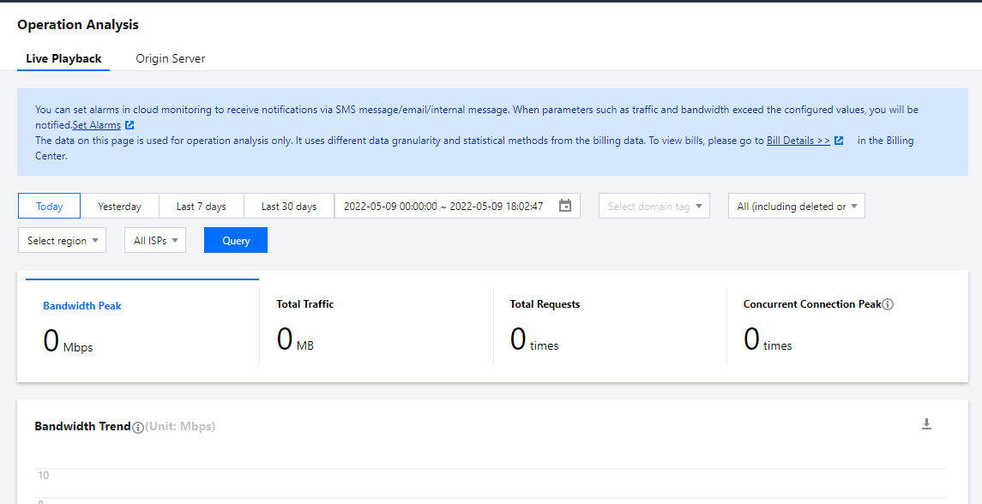
Task: Select the Today time range
Action: [49, 206]
